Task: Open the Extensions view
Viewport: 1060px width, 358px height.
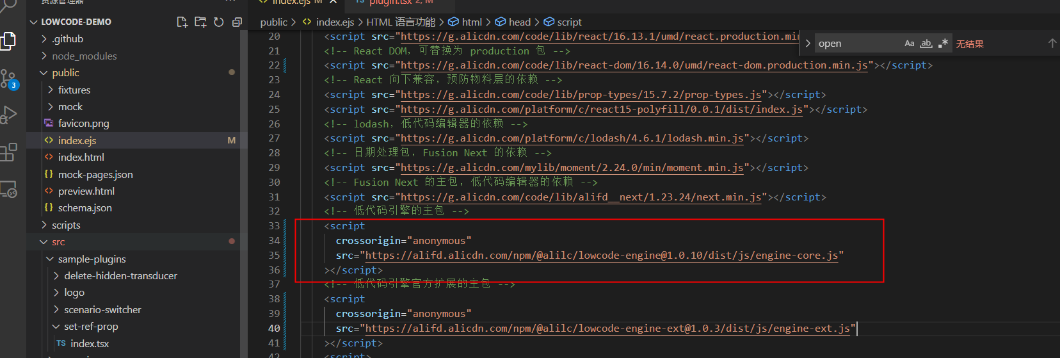Action: [8, 152]
